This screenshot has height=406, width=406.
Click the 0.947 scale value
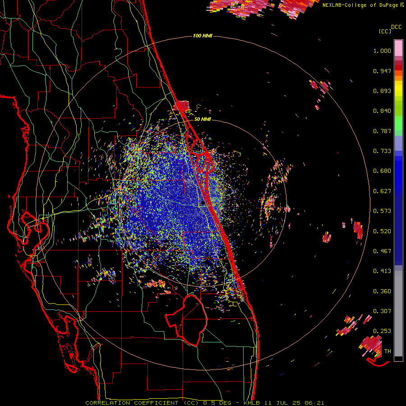coord(382,71)
